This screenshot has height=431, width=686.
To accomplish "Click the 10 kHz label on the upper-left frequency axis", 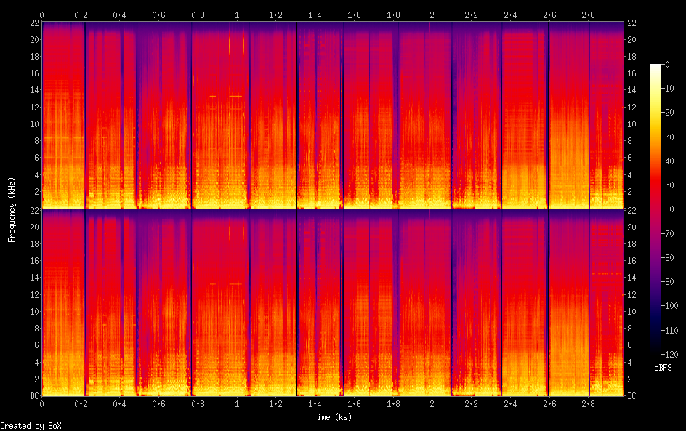I will (x=33, y=124).
